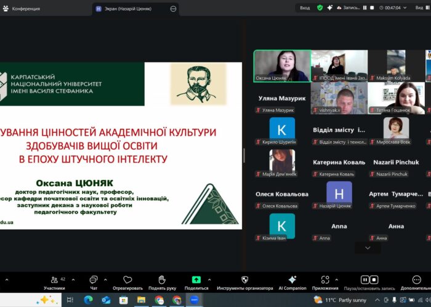
Task: Click the green Поделиться share screen icon
Action: click(x=196, y=281)
